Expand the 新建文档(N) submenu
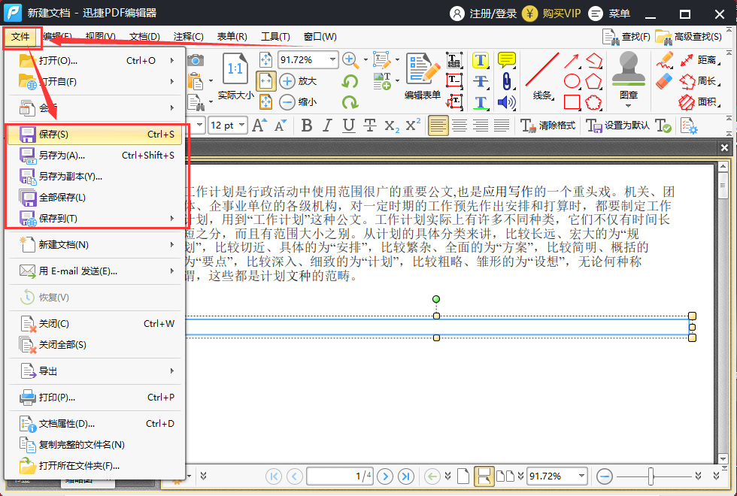Viewport: 737px width, 496px height. click(94, 245)
